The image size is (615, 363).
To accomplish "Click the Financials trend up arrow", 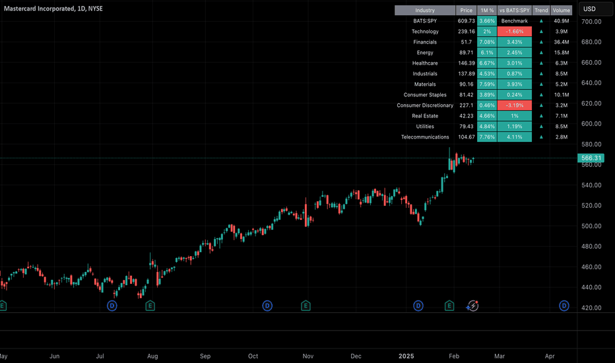I will point(541,42).
